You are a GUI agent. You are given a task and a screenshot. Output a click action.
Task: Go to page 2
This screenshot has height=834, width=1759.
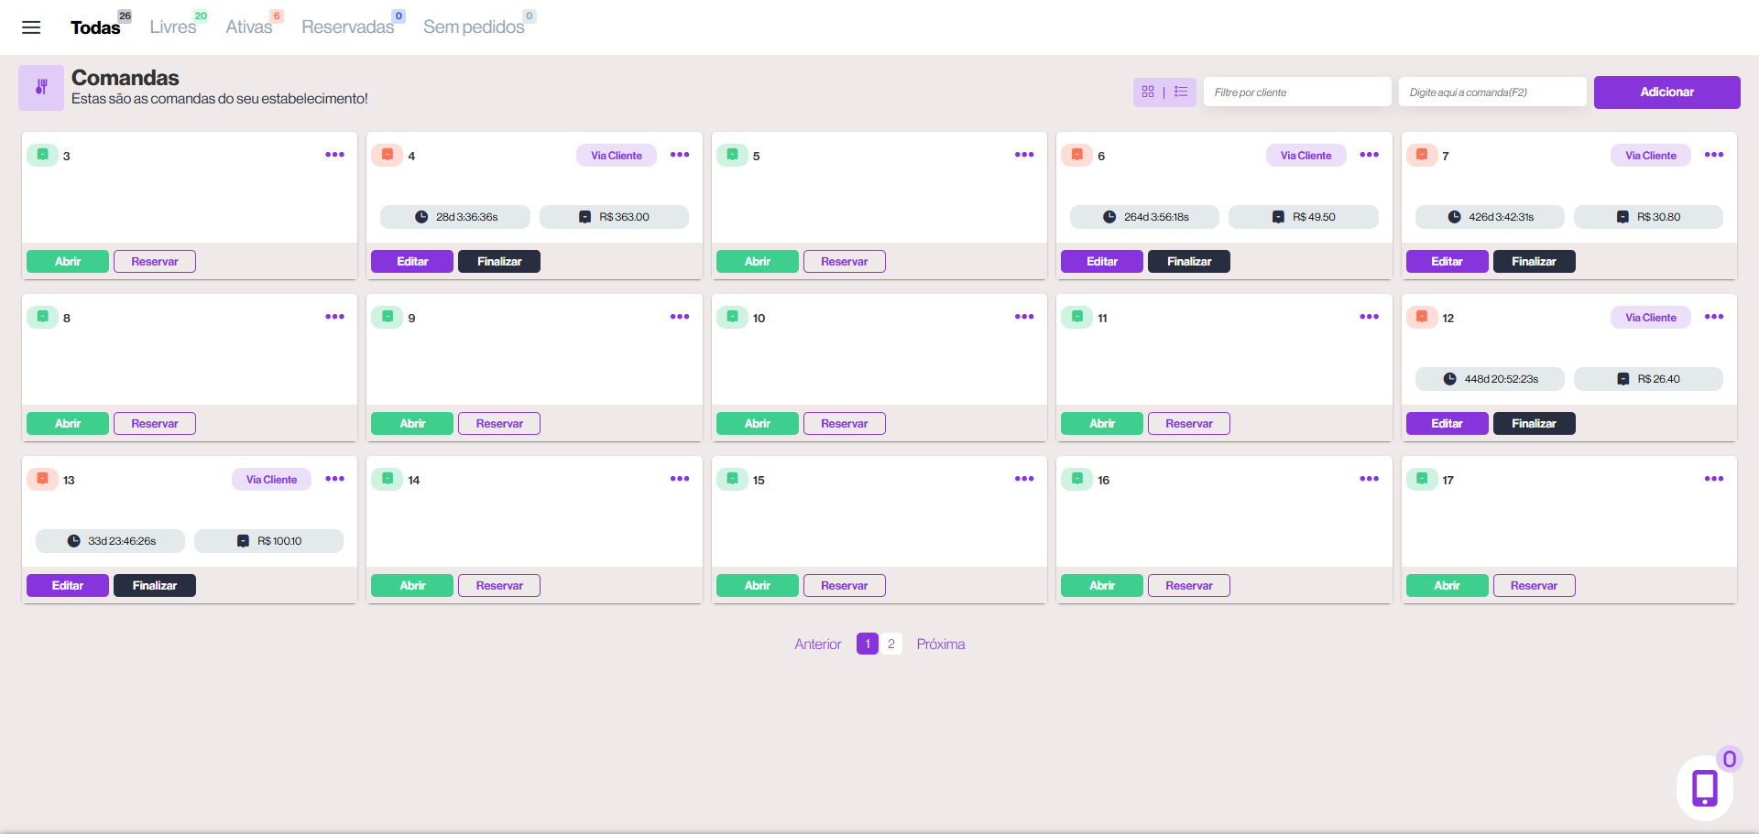coord(891,644)
